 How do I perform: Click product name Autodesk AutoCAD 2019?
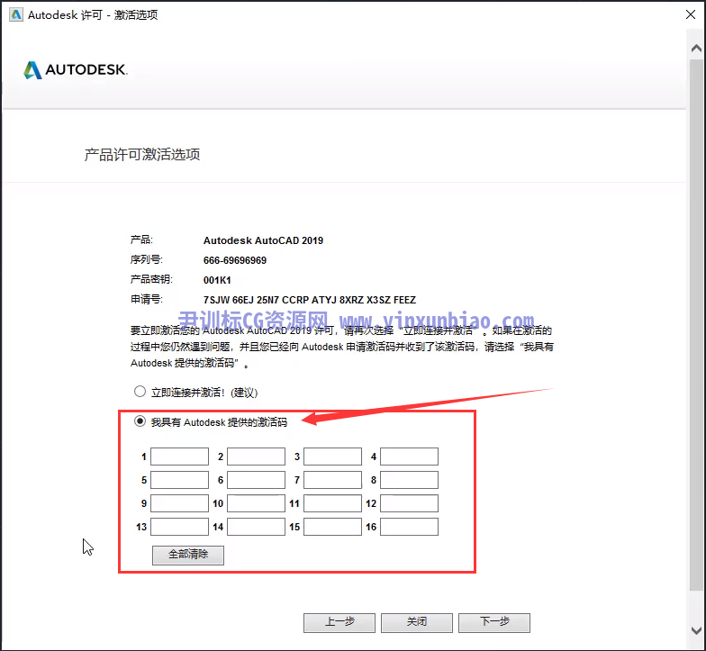click(263, 240)
